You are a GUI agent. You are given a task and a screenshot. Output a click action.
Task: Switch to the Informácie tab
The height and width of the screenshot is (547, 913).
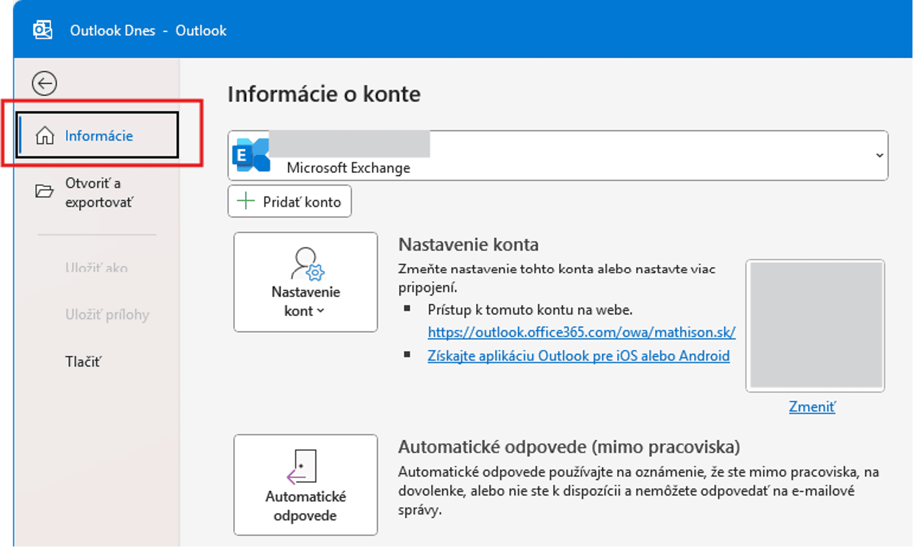(x=99, y=135)
